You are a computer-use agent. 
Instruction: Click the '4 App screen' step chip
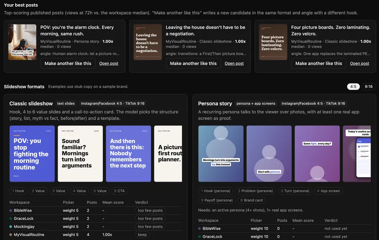tap(328, 191)
